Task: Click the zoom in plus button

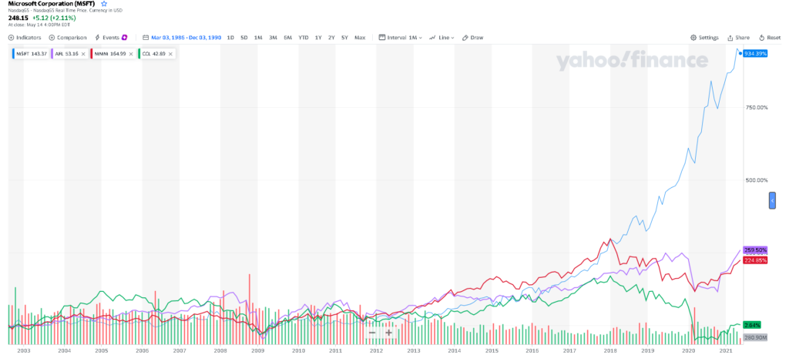Action: coord(389,333)
